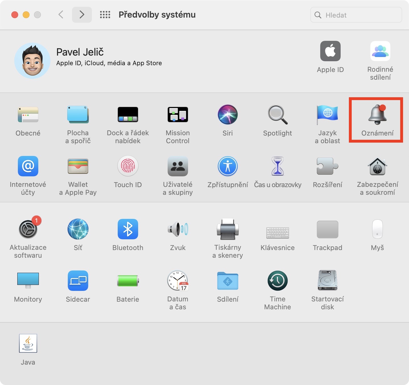Open Internetové účty preferences
This screenshot has width=409, height=385.
(x=28, y=166)
